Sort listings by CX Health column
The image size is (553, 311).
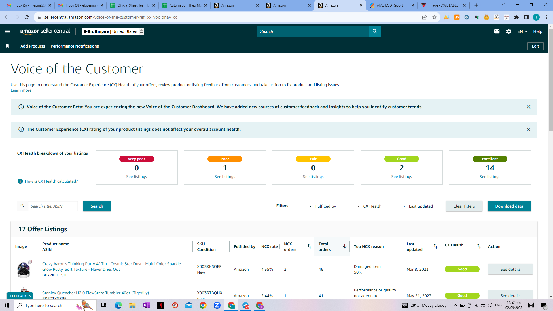click(479, 246)
